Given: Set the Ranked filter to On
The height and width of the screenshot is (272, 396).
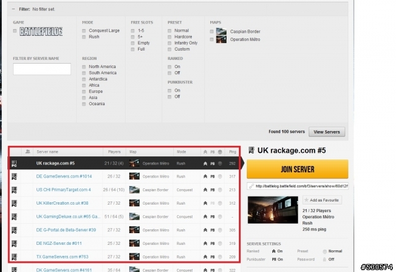Looking at the screenshot, I should pyautogui.click(x=170, y=67).
